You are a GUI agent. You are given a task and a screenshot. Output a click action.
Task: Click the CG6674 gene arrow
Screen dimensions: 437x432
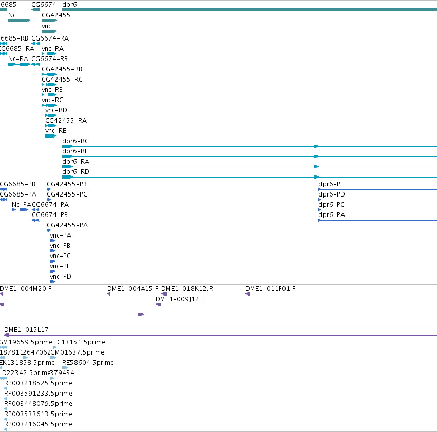point(35,10)
